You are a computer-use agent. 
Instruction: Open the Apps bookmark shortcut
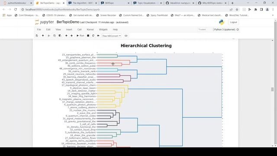pyautogui.click(x=7, y=16)
